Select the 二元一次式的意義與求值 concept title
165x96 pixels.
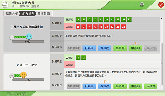click(27, 27)
